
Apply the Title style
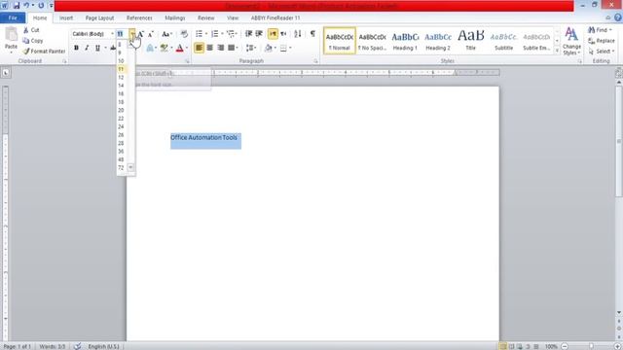[x=471, y=40]
